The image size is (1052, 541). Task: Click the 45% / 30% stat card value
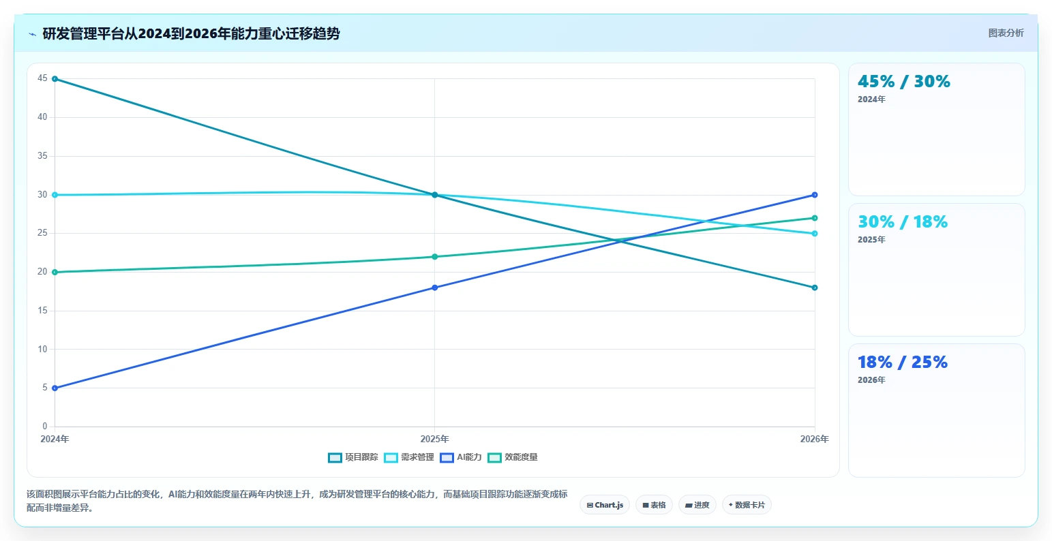pos(904,82)
